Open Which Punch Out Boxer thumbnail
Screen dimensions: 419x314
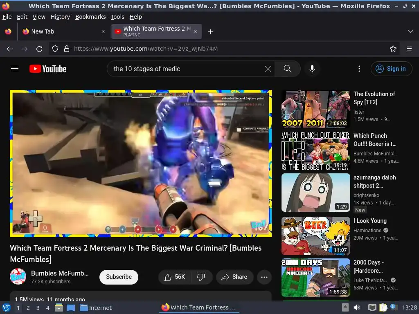(x=316, y=151)
